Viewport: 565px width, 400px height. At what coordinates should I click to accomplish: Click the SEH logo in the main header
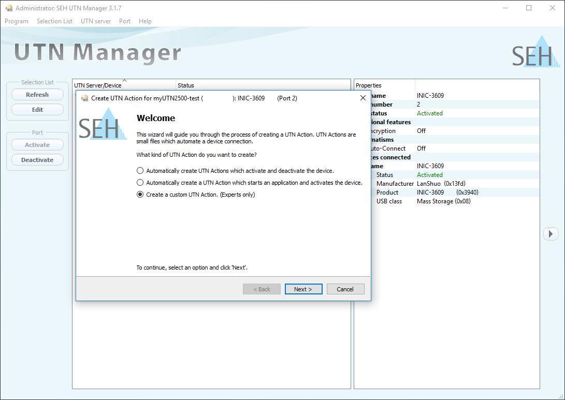click(536, 51)
